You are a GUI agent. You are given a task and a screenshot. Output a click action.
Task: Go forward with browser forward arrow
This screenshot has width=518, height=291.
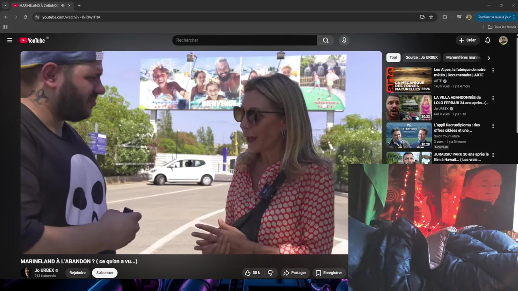(x=16, y=17)
